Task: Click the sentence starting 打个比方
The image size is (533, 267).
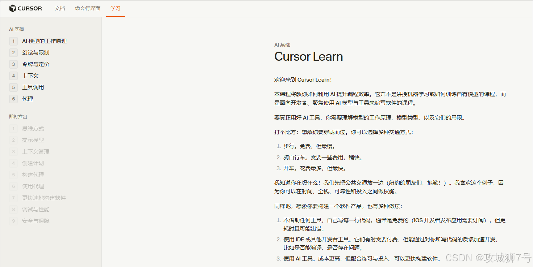Action: coord(343,132)
